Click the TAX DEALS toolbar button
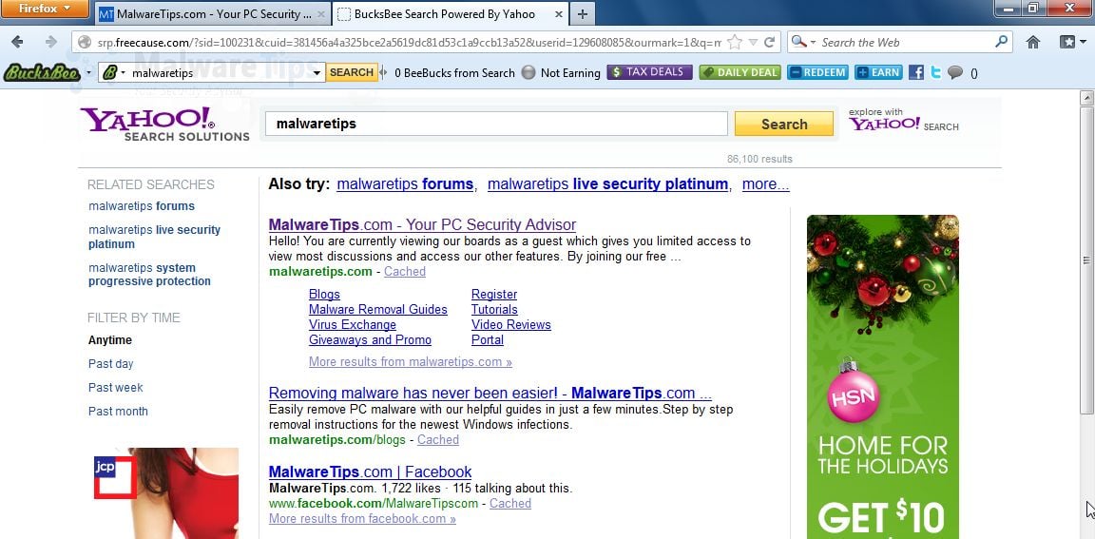 point(649,72)
